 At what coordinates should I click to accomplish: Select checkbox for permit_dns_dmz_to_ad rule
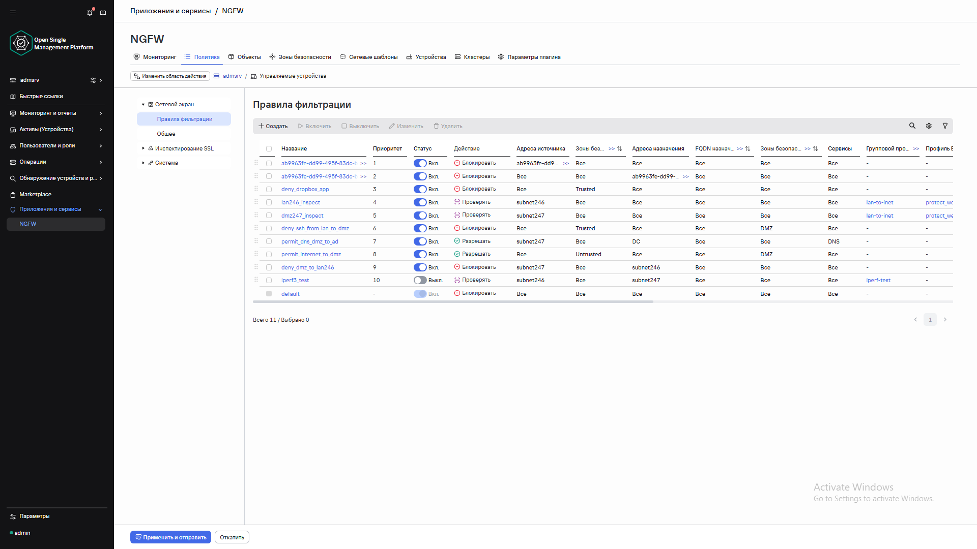pyautogui.click(x=269, y=241)
